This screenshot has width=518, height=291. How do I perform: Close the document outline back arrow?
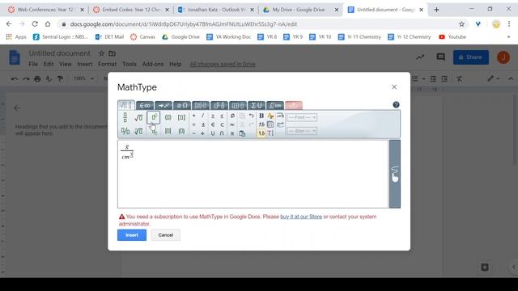[x=17, y=108]
